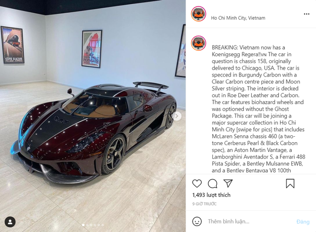The height and width of the screenshot is (232, 316).
Task: Open the emoji picker smiley icon
Action: (x=197, y=221)
